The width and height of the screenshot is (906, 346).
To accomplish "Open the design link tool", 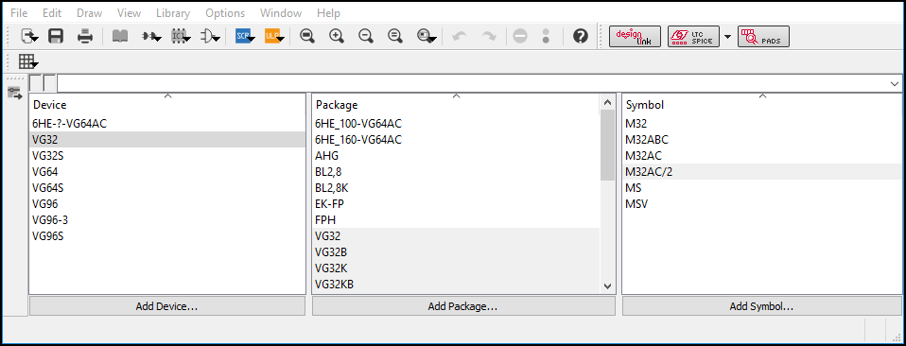I will point(635,36).
